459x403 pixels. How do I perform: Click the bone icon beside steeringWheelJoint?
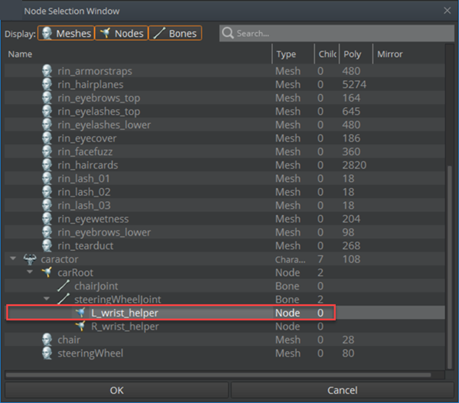pyautogui.click(x=64, y=299)
